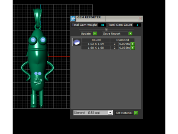This screenshot has width=178, height=134.
Task: Select the right eye gem on the model
Action: [43, 40]
